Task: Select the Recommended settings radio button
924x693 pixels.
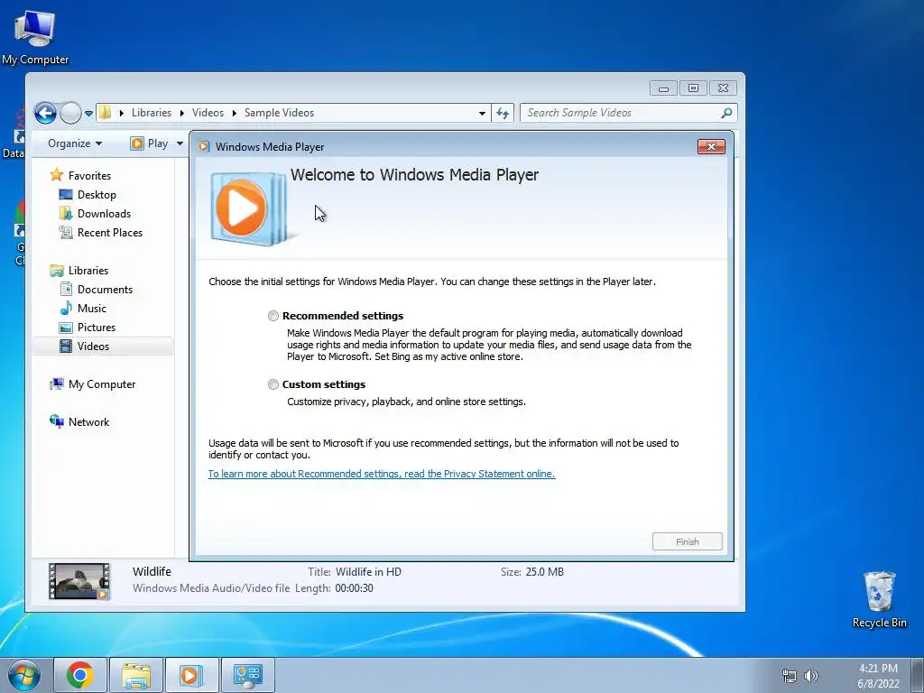Action: pos(273,316)
